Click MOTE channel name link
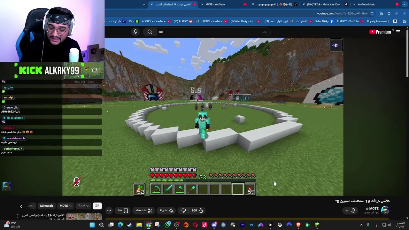 pos(374,209)
